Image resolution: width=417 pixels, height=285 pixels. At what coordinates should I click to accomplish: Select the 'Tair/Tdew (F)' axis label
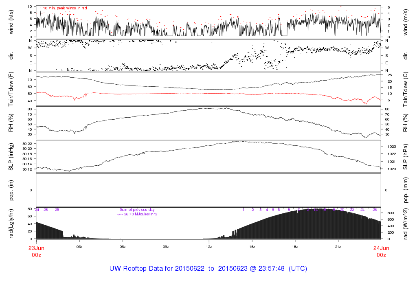pos(11,89)
